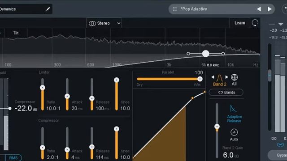
Task: Click the Band 2 Gain slider handle
Action: [217, 126]
